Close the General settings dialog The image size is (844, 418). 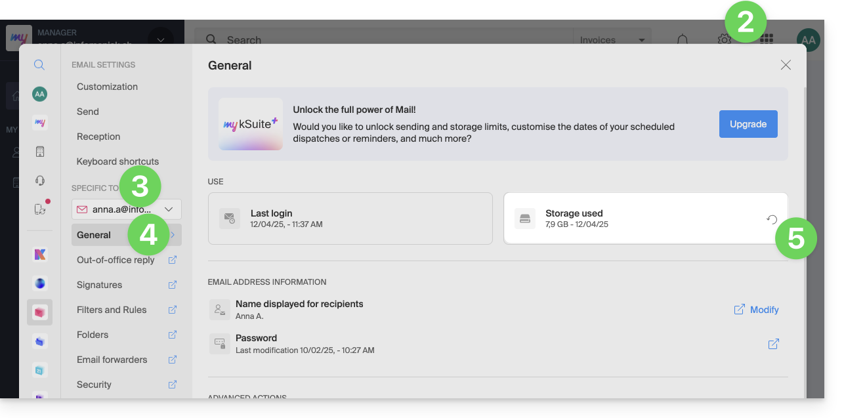(x=786, y=64)
